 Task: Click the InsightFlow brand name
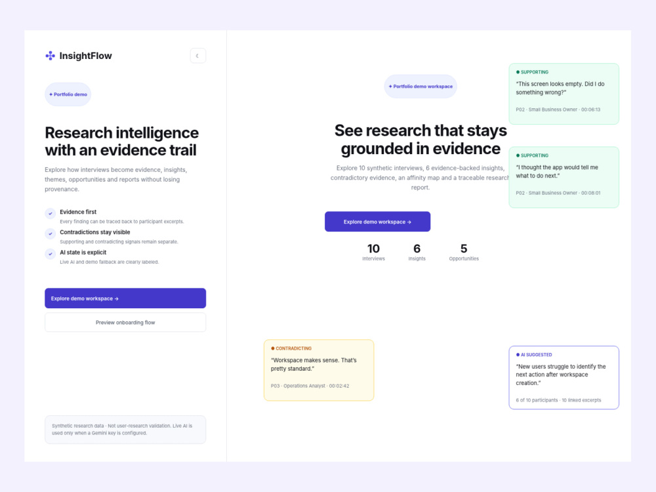pos(85,56)
